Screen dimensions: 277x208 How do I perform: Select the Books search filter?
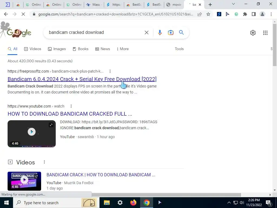click(x=81, y=49)
